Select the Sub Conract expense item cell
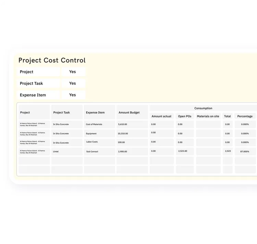This screenshot has width=257, height=244. [x=99, y=151]
